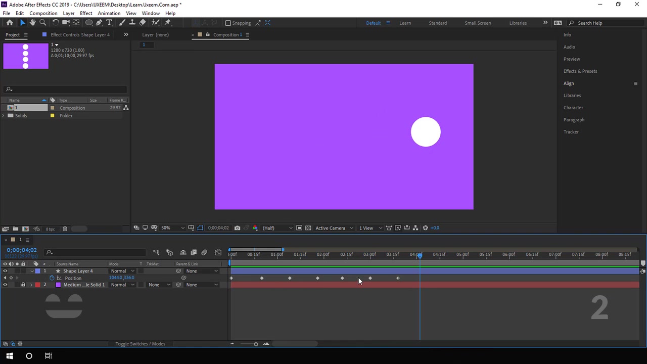Switch to Effect Controls Shape Layer 4 tab
Screen dimensions: 647x364
coord(80,35)
